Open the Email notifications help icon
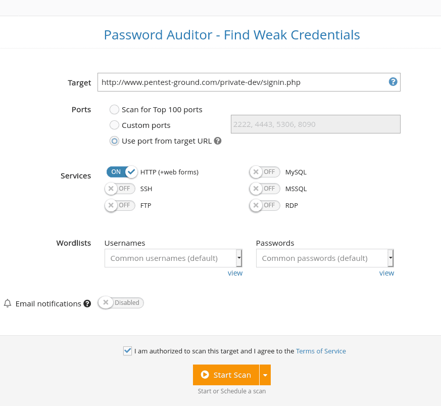This screenshot has height=406, width=441. tap(87, 303)
